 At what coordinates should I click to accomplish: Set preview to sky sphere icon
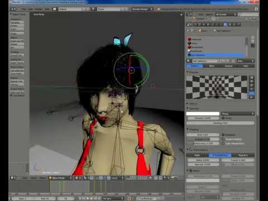click(x=252, y=97)
